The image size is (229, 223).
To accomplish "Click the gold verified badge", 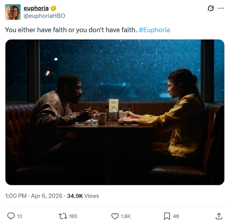I will pyautogui.click(x=53, y=8).
